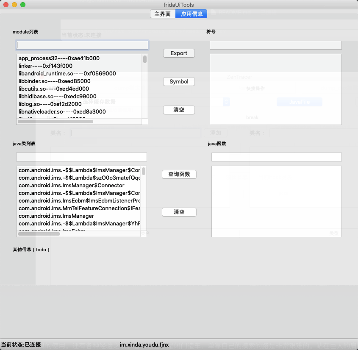This screenshot has height=350, width=358.
Task: Clear java list with the lower 清空 button
Action: click(x=179, y=212)
